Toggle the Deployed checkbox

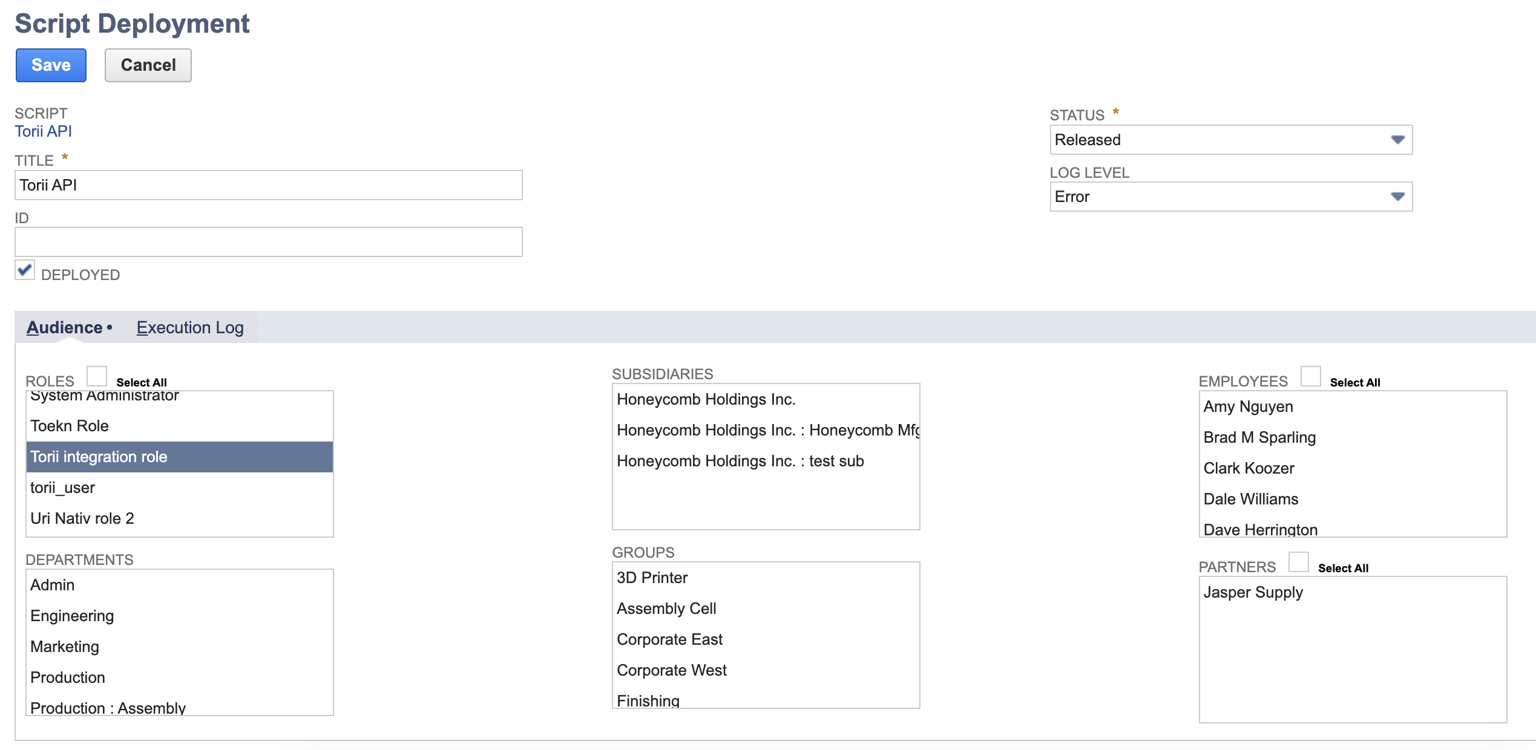click(25, 270)
